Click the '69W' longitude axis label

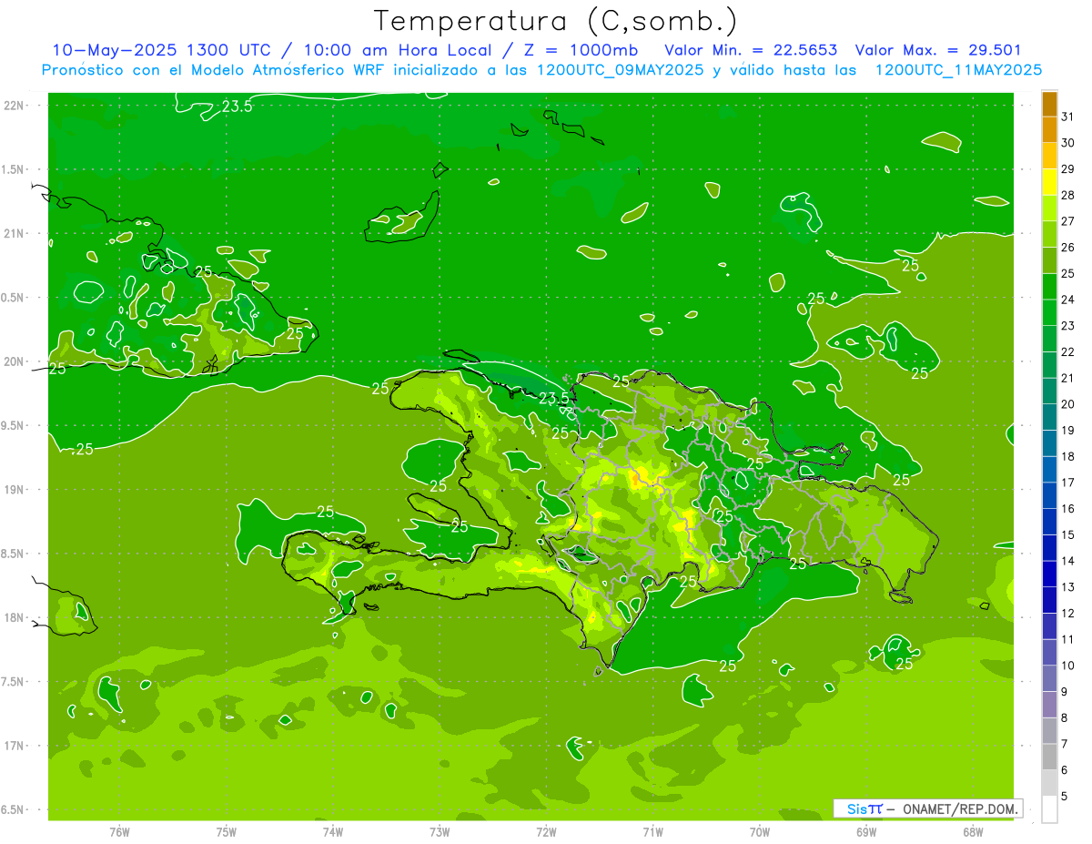(x=865, y=831)
